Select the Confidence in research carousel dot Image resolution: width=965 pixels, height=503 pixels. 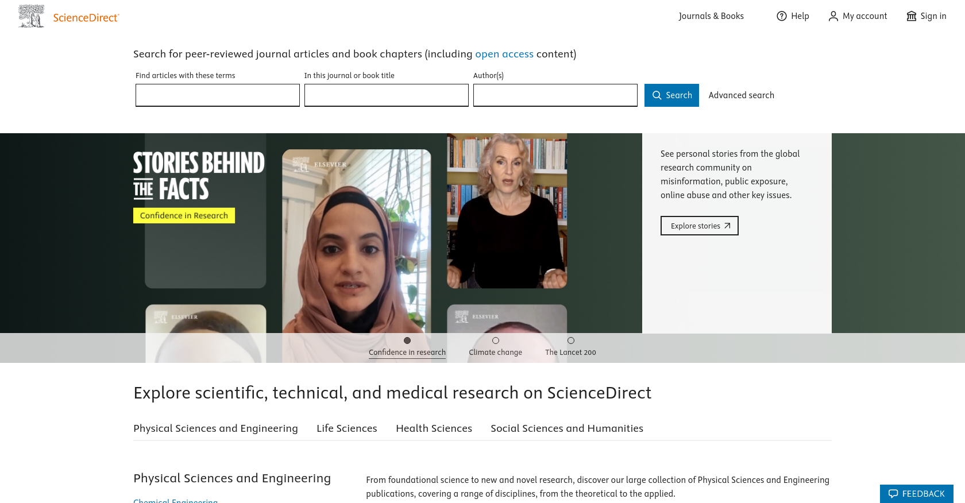tap(407, 341)
